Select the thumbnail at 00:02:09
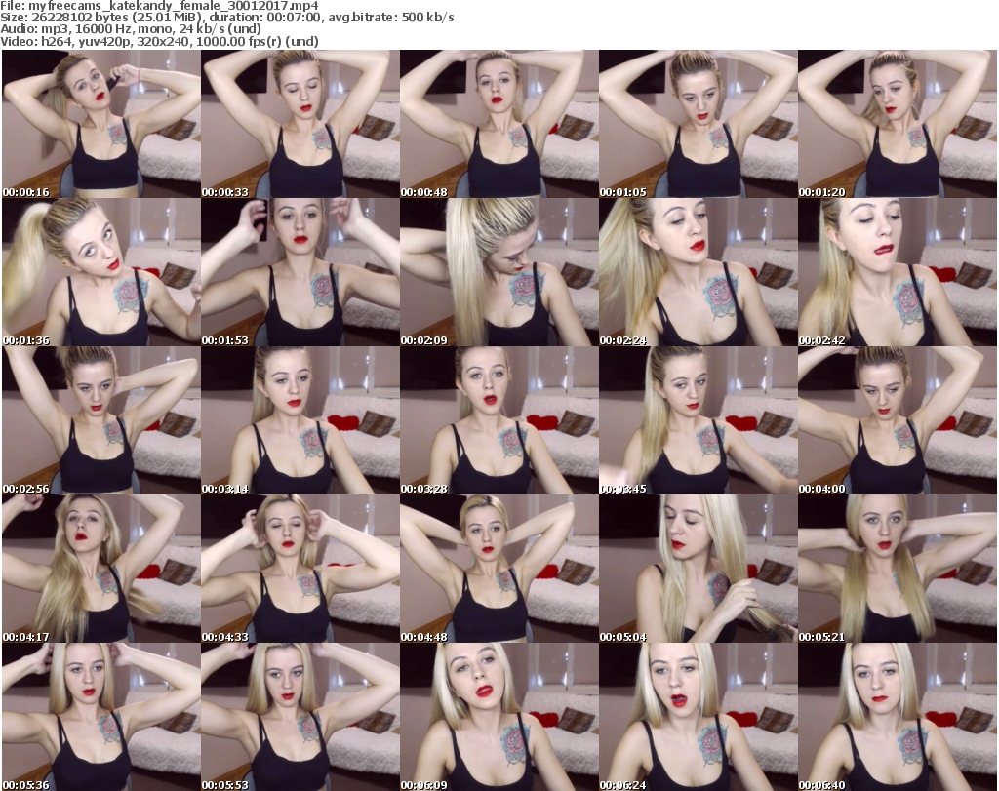The image size is (999, 791). [x=499, y=272]
